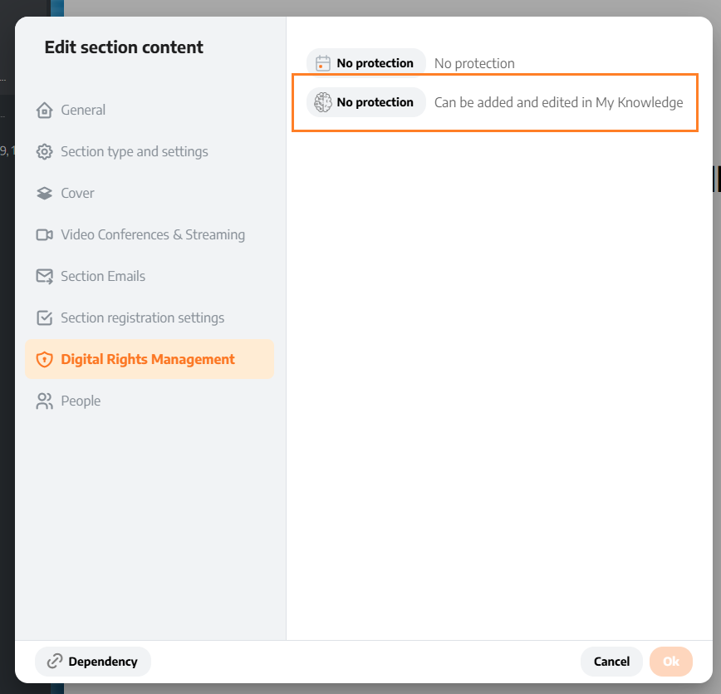Confirm with the Ok button

(670, 662)
